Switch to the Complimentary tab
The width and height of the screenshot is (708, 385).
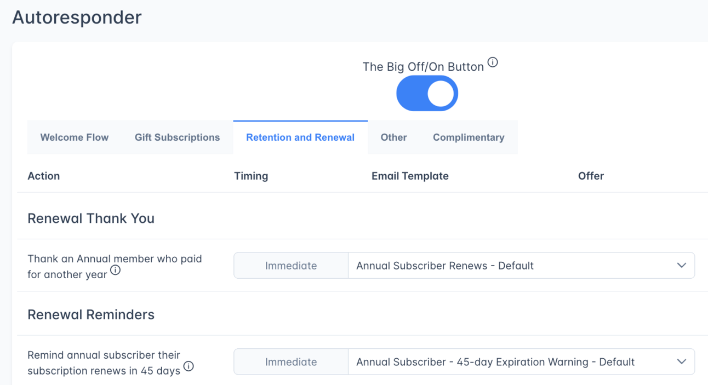[469, 137]
